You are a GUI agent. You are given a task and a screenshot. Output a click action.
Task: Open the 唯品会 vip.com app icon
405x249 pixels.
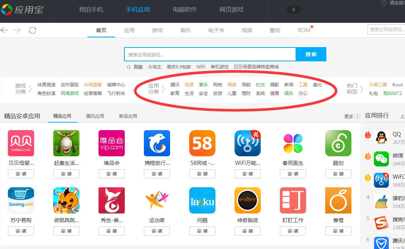[112, 143]
